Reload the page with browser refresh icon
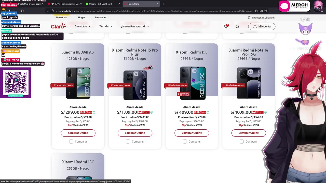Screen dimensions: 326x183 click(x=22, y=11)
